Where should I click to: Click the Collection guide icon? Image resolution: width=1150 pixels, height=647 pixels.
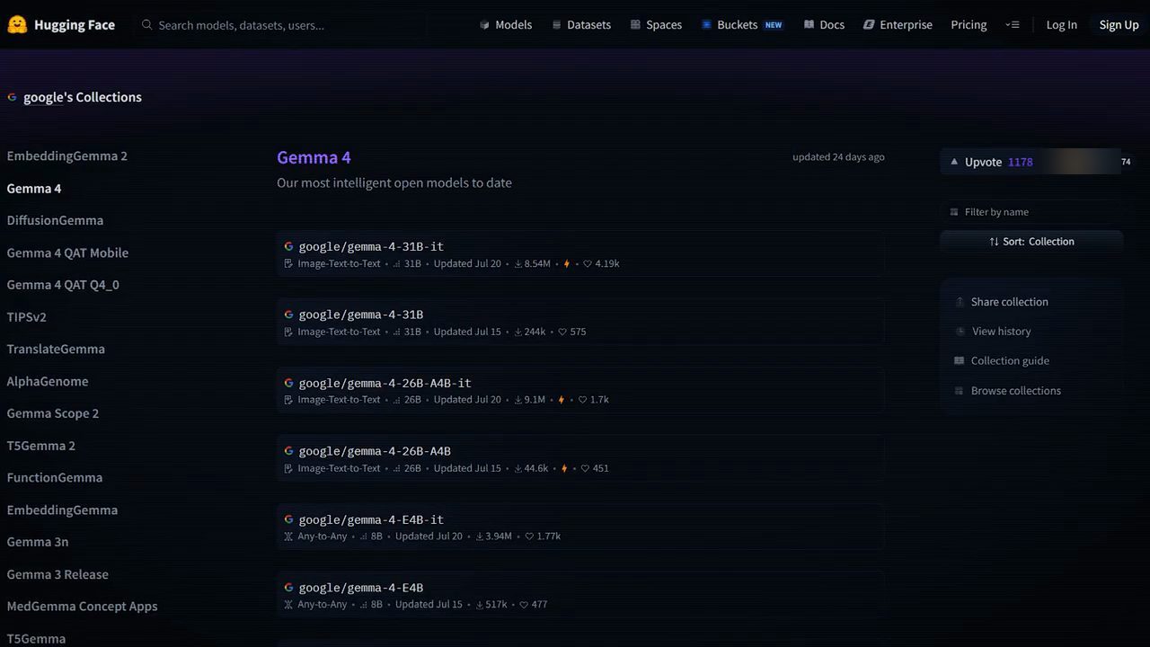click(959, 361)
